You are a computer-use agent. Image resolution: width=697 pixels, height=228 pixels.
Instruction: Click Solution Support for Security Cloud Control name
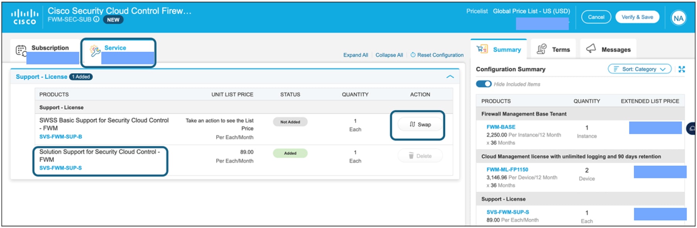point(99,155)
